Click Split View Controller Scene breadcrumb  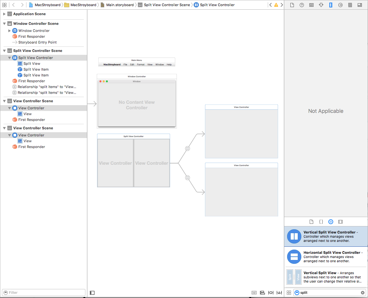click(164, 5)
